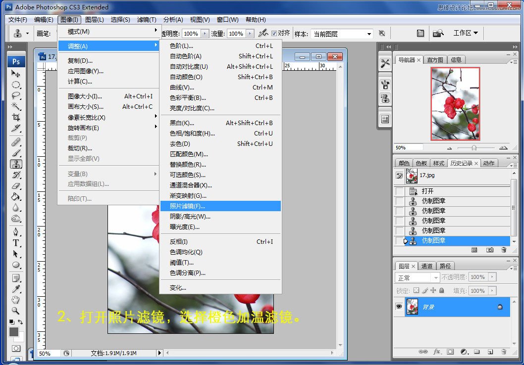Toggle history brush source box for 打开 state
This screenshot has width=524, height=365.
(400, 191)
